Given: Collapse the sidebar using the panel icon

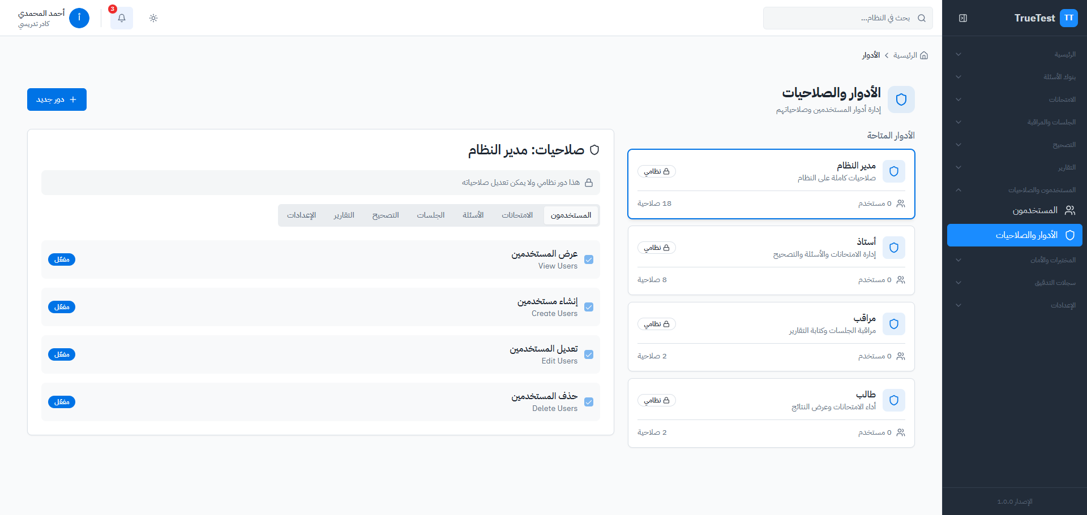Looking at the screenshot, I should point(962,18).
